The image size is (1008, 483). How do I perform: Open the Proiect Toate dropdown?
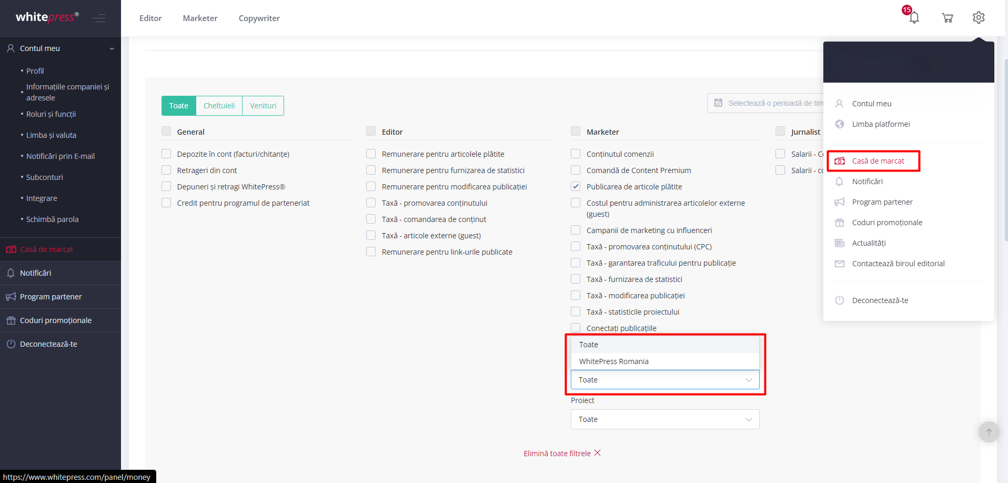[665, 419]
